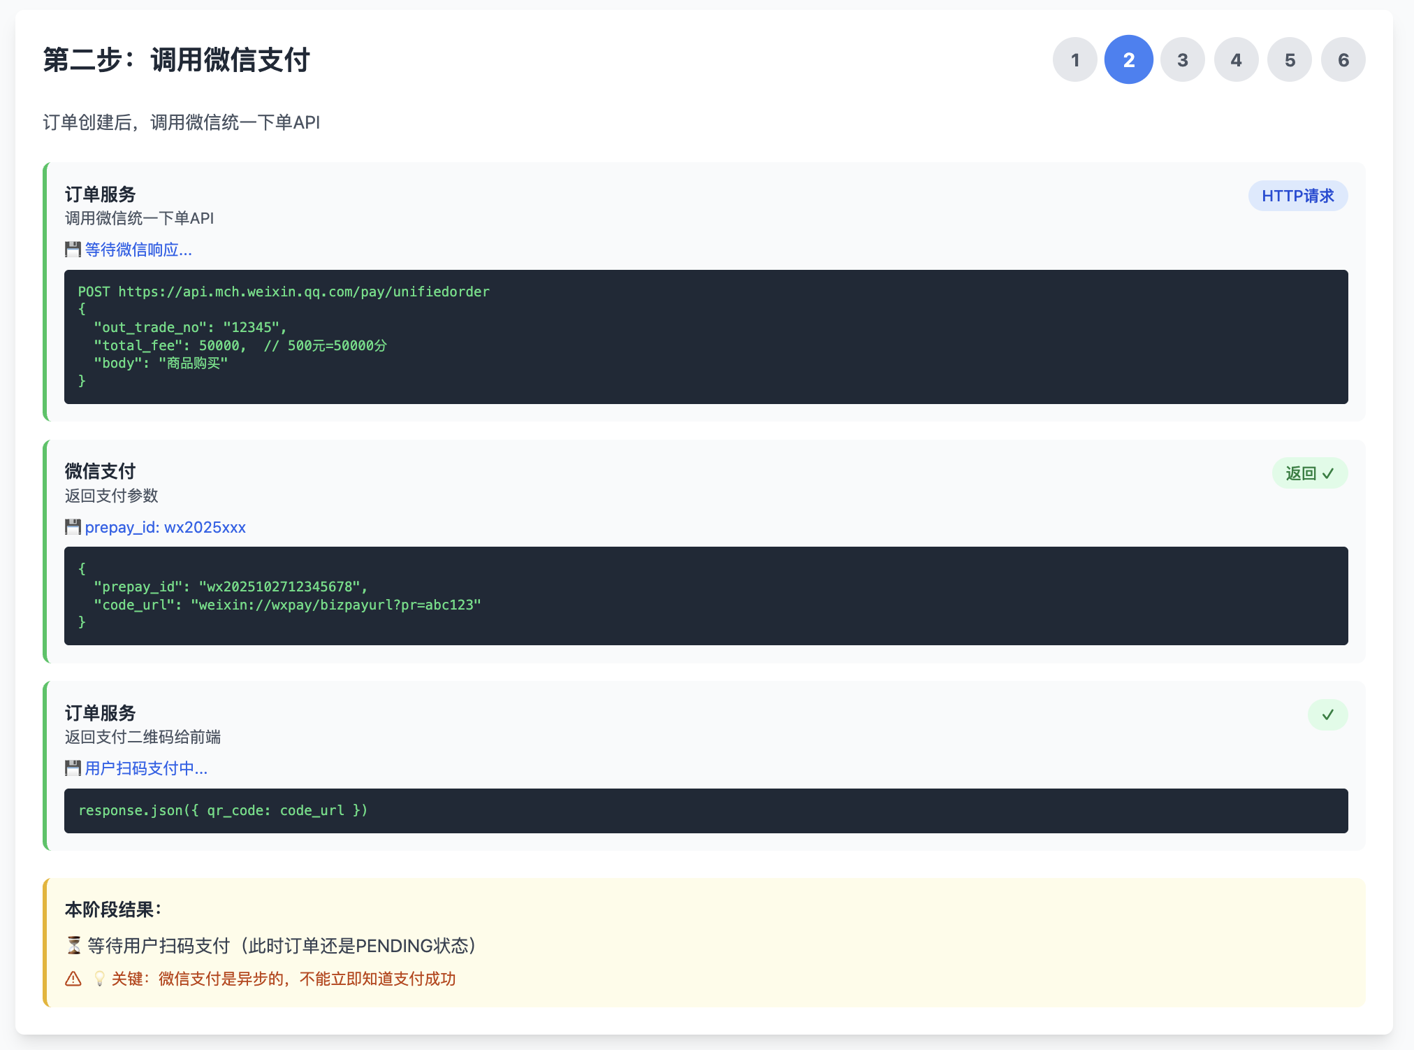
Task: Jump to step 3 circle
Action: point(1182,60)
